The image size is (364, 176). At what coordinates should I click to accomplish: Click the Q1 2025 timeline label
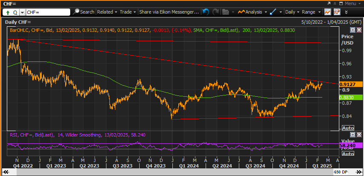[323, 166]
